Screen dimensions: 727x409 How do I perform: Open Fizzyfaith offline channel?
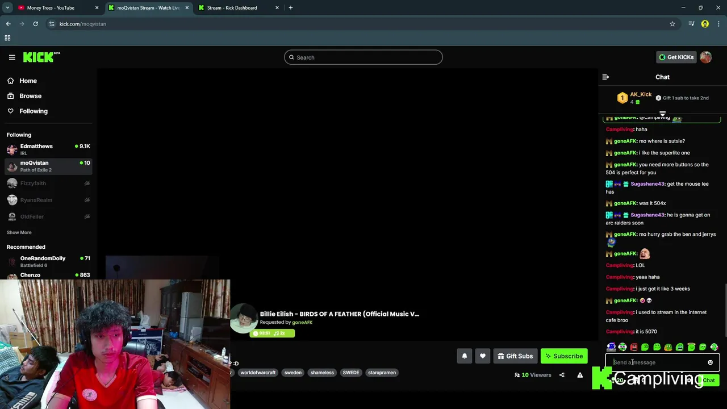pyautogui.click(x=48, y=183)
